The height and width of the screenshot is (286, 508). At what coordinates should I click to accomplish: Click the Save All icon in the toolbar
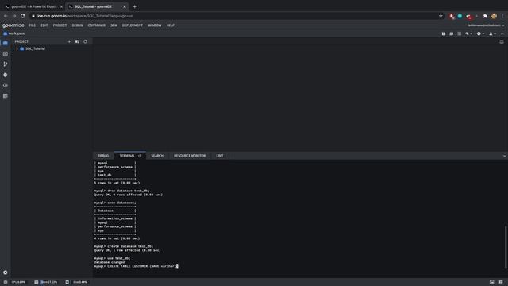(452, 33)
